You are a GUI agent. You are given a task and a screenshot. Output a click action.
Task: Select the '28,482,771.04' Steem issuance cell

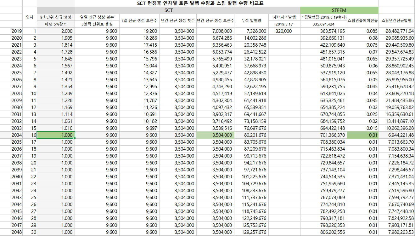[x=396, y=31]
